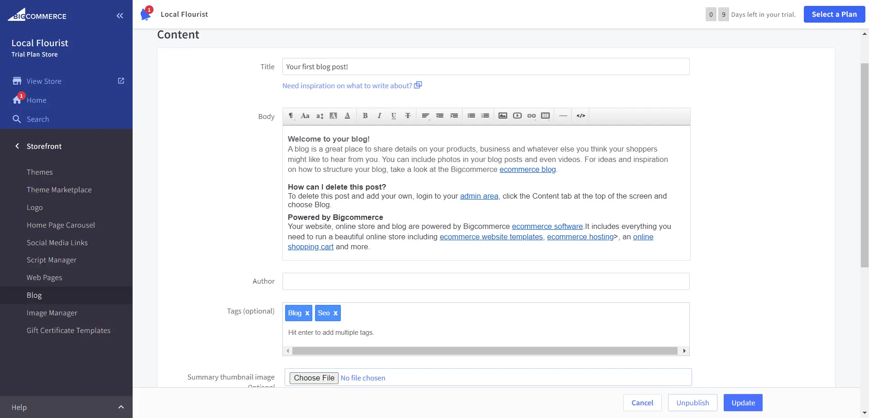Toggle underline formatting
The image size is (869, 418).
click(394, 116)
